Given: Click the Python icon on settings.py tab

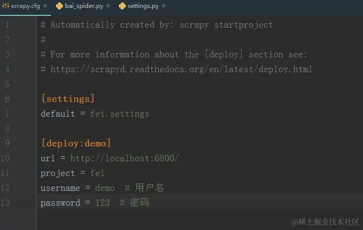Looking at the screenshot, I should point(122,6).
